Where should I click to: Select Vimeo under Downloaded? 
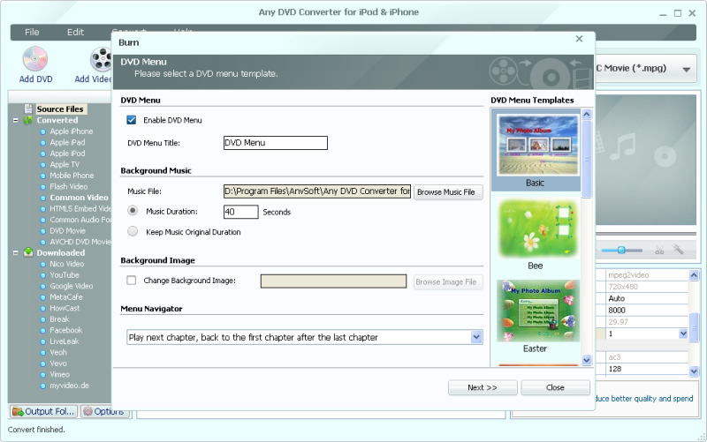point(59,374)
